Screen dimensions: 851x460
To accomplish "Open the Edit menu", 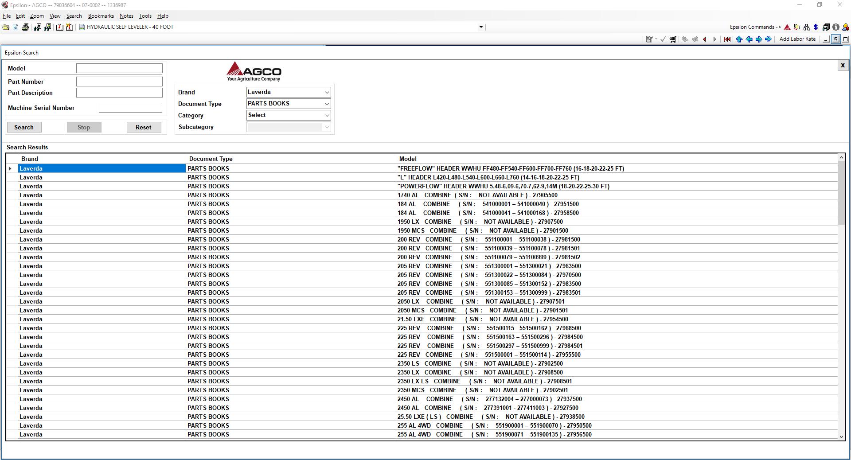I will coord(20,16).
